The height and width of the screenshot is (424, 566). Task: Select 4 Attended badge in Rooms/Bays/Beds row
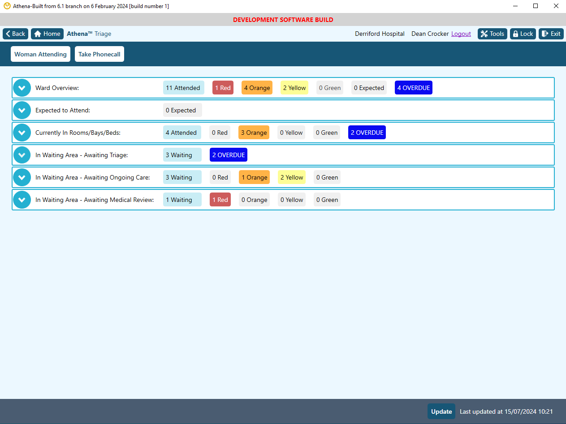tap(182, 133)
